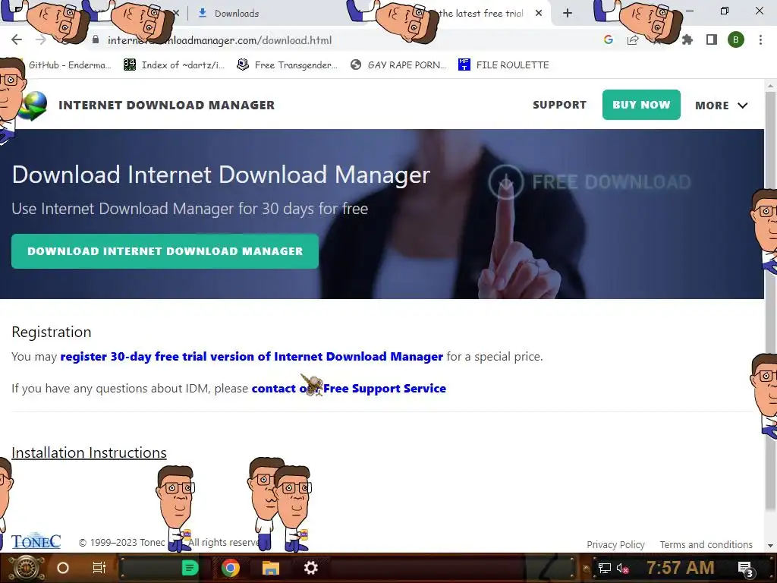Screen dimensions: 777x583
Task: Open the register 30-day free trial link
Action: [x=252, y=357]
